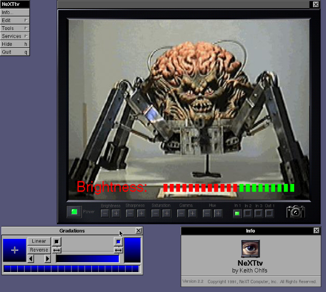Click the right gradient slider handle
This screenshot has width=326, height=292.
click(118, 250)
